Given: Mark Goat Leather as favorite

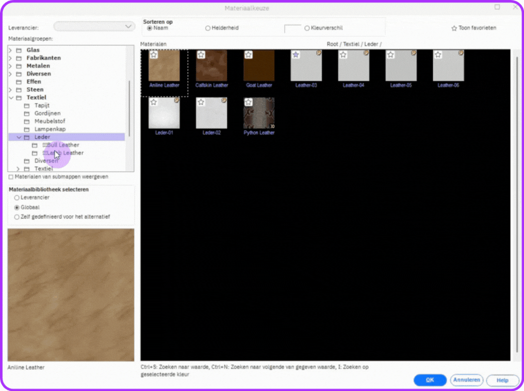Looking at the screenshot, I should pyautogui.click(x=249, y=55).
